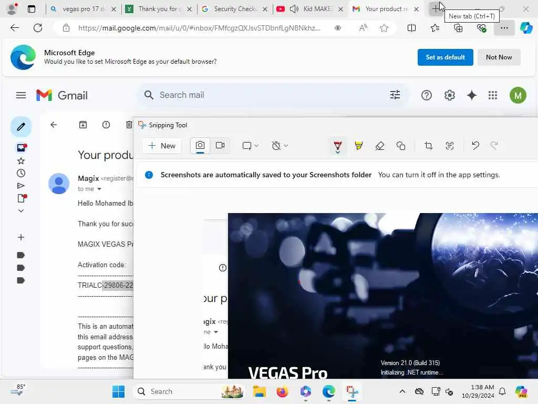Open Starred mail in Gmail sidebar

(x=21, y=161)
